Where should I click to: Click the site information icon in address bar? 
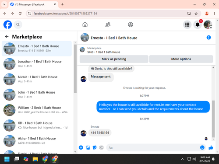tap(29, 14)
